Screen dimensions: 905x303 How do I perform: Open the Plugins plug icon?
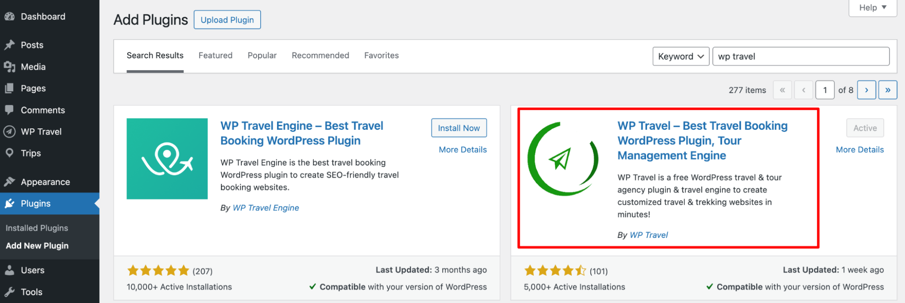(x=10, y=204)
